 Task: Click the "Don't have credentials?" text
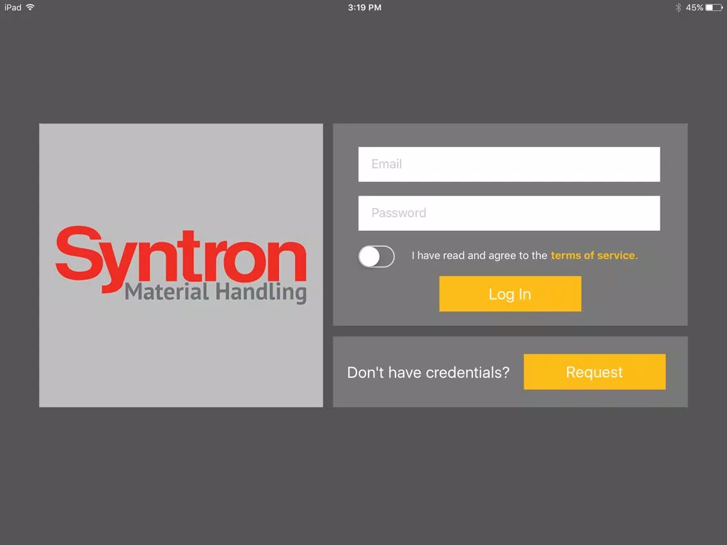click(428, 372)
